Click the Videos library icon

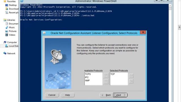coord(7,35)
